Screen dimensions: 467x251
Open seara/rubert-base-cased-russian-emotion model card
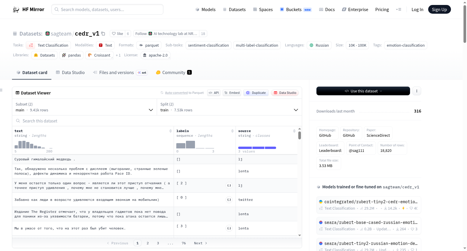[369, 226]
